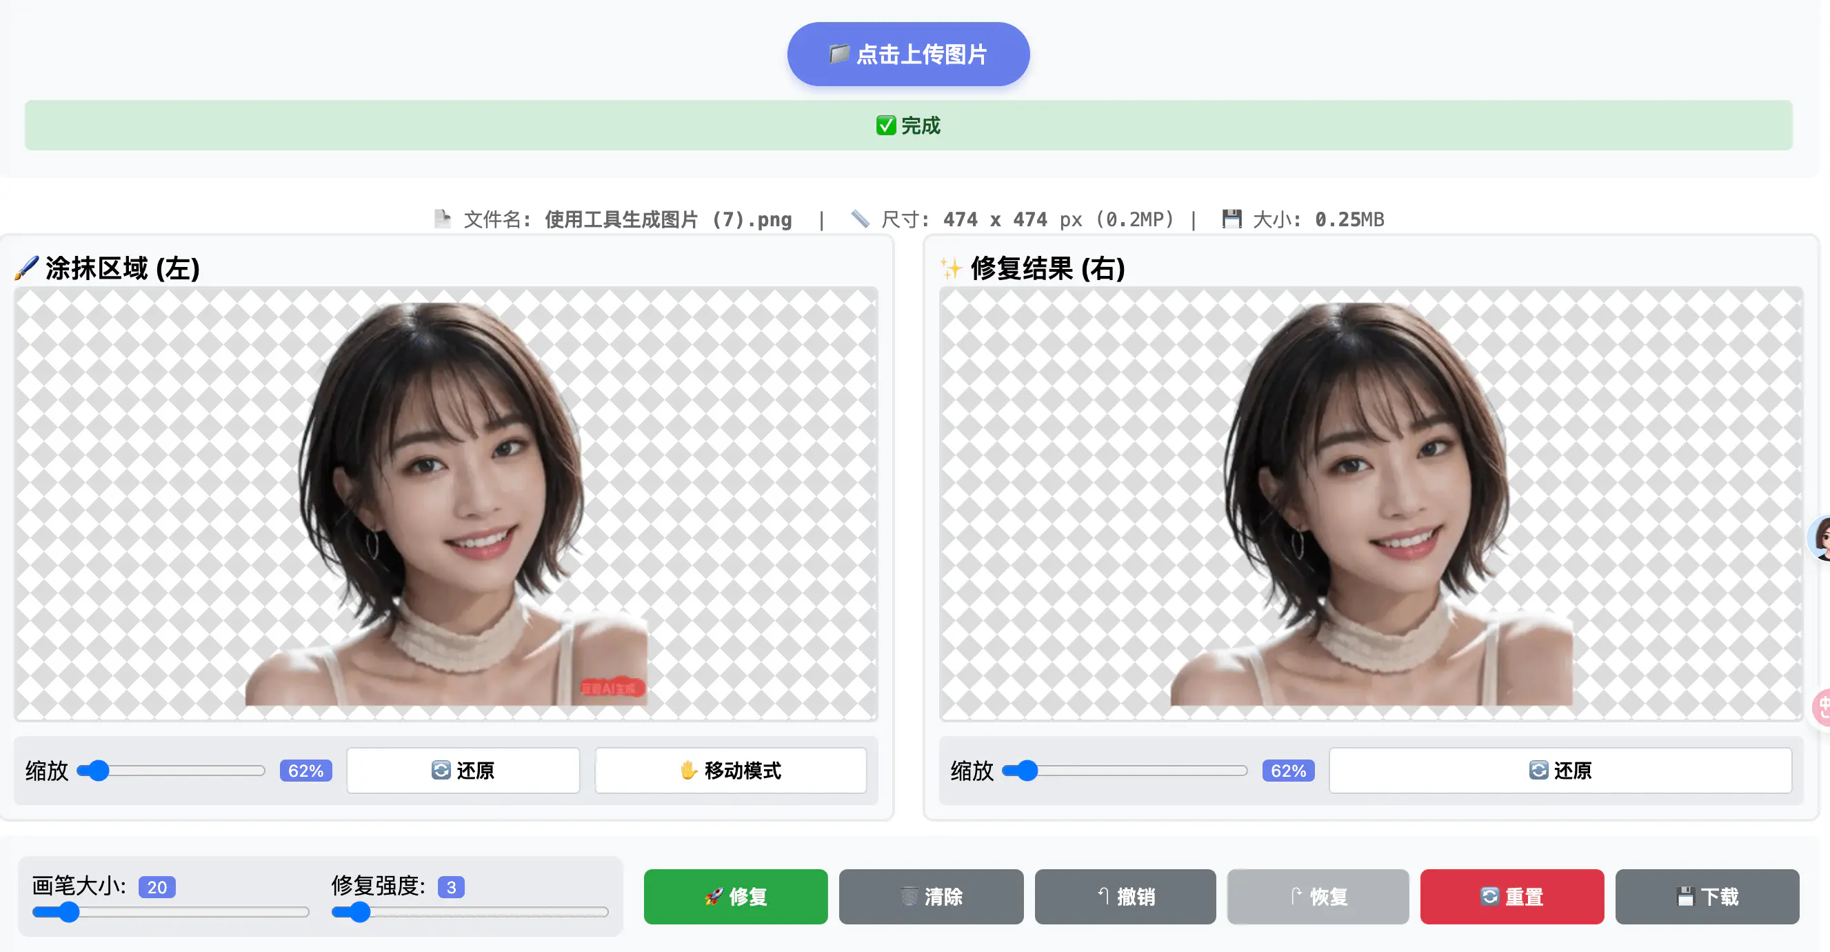Click the avatar icon at right edge
The width and height of the screenshot is (1830, 952).
coord(1820,538)
